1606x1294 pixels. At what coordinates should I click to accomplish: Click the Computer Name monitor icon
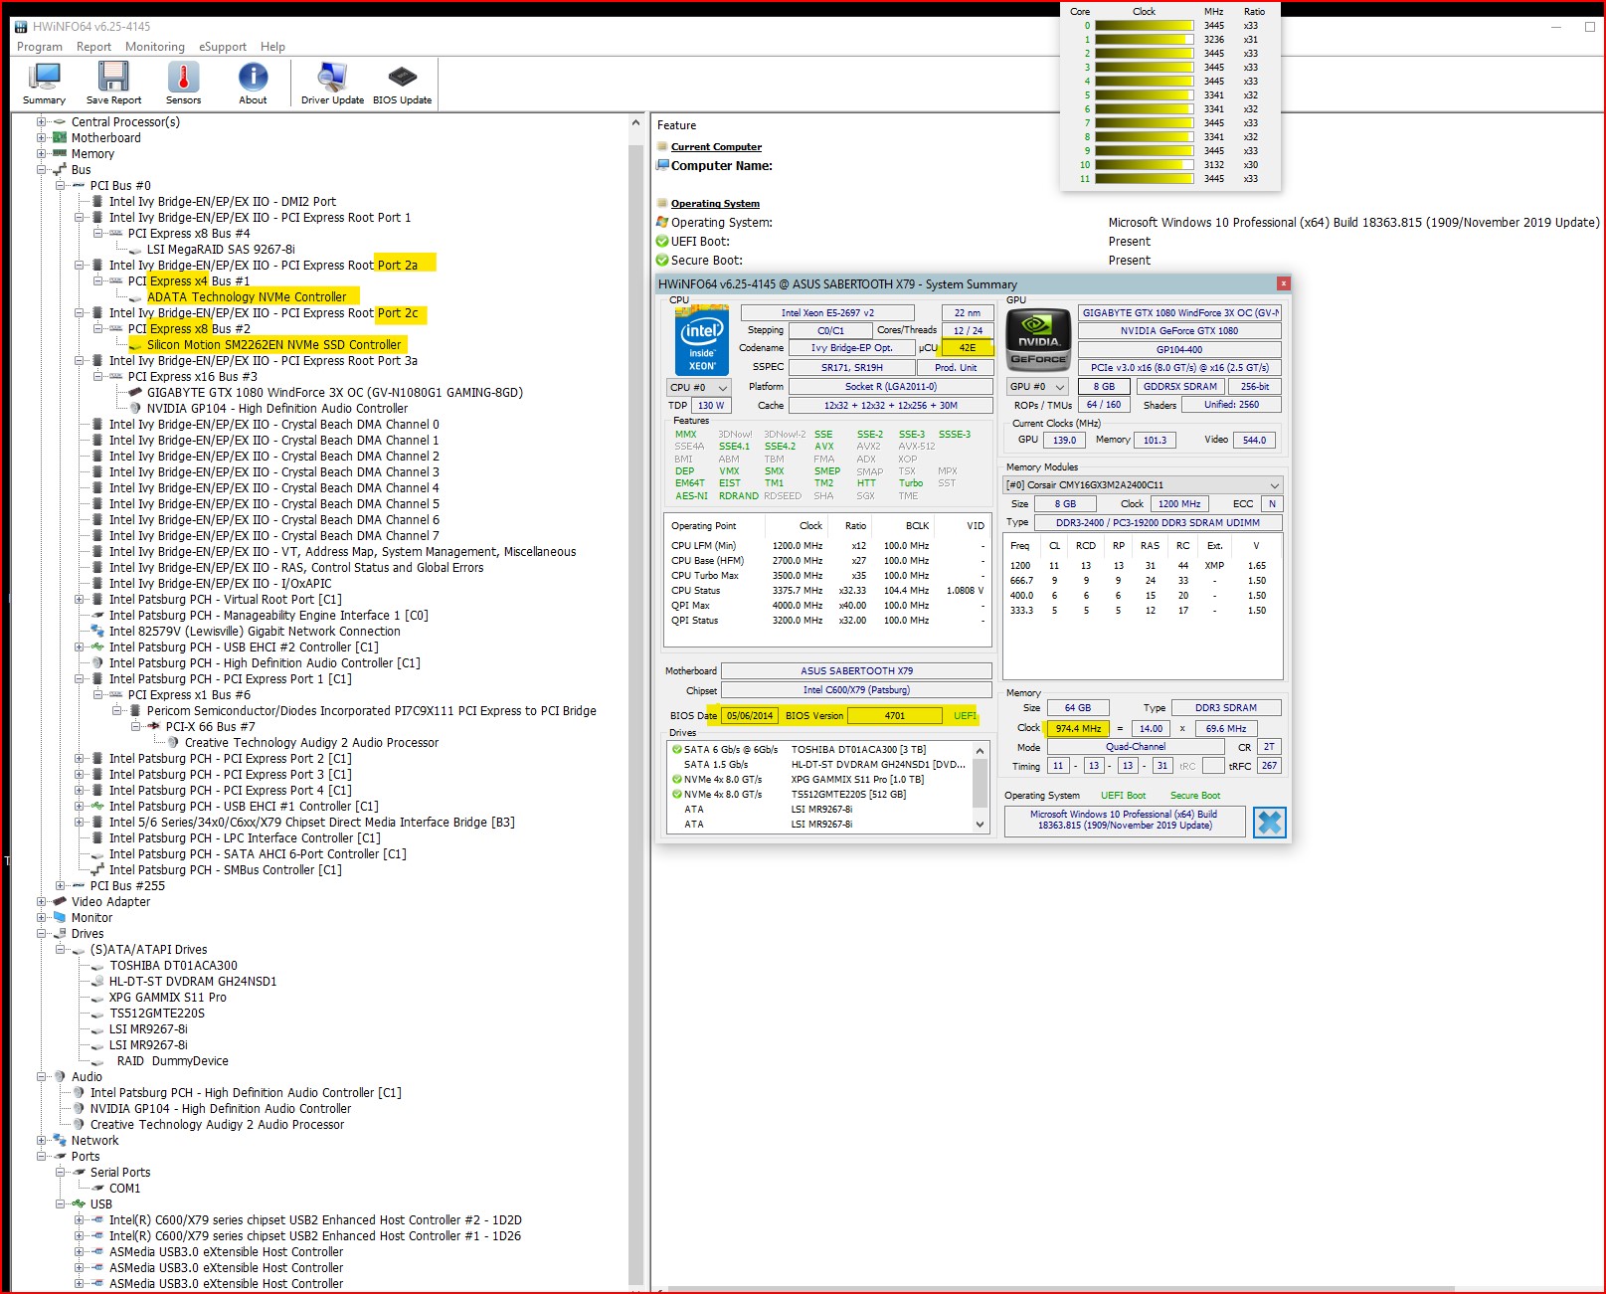[x=662, y=166]
